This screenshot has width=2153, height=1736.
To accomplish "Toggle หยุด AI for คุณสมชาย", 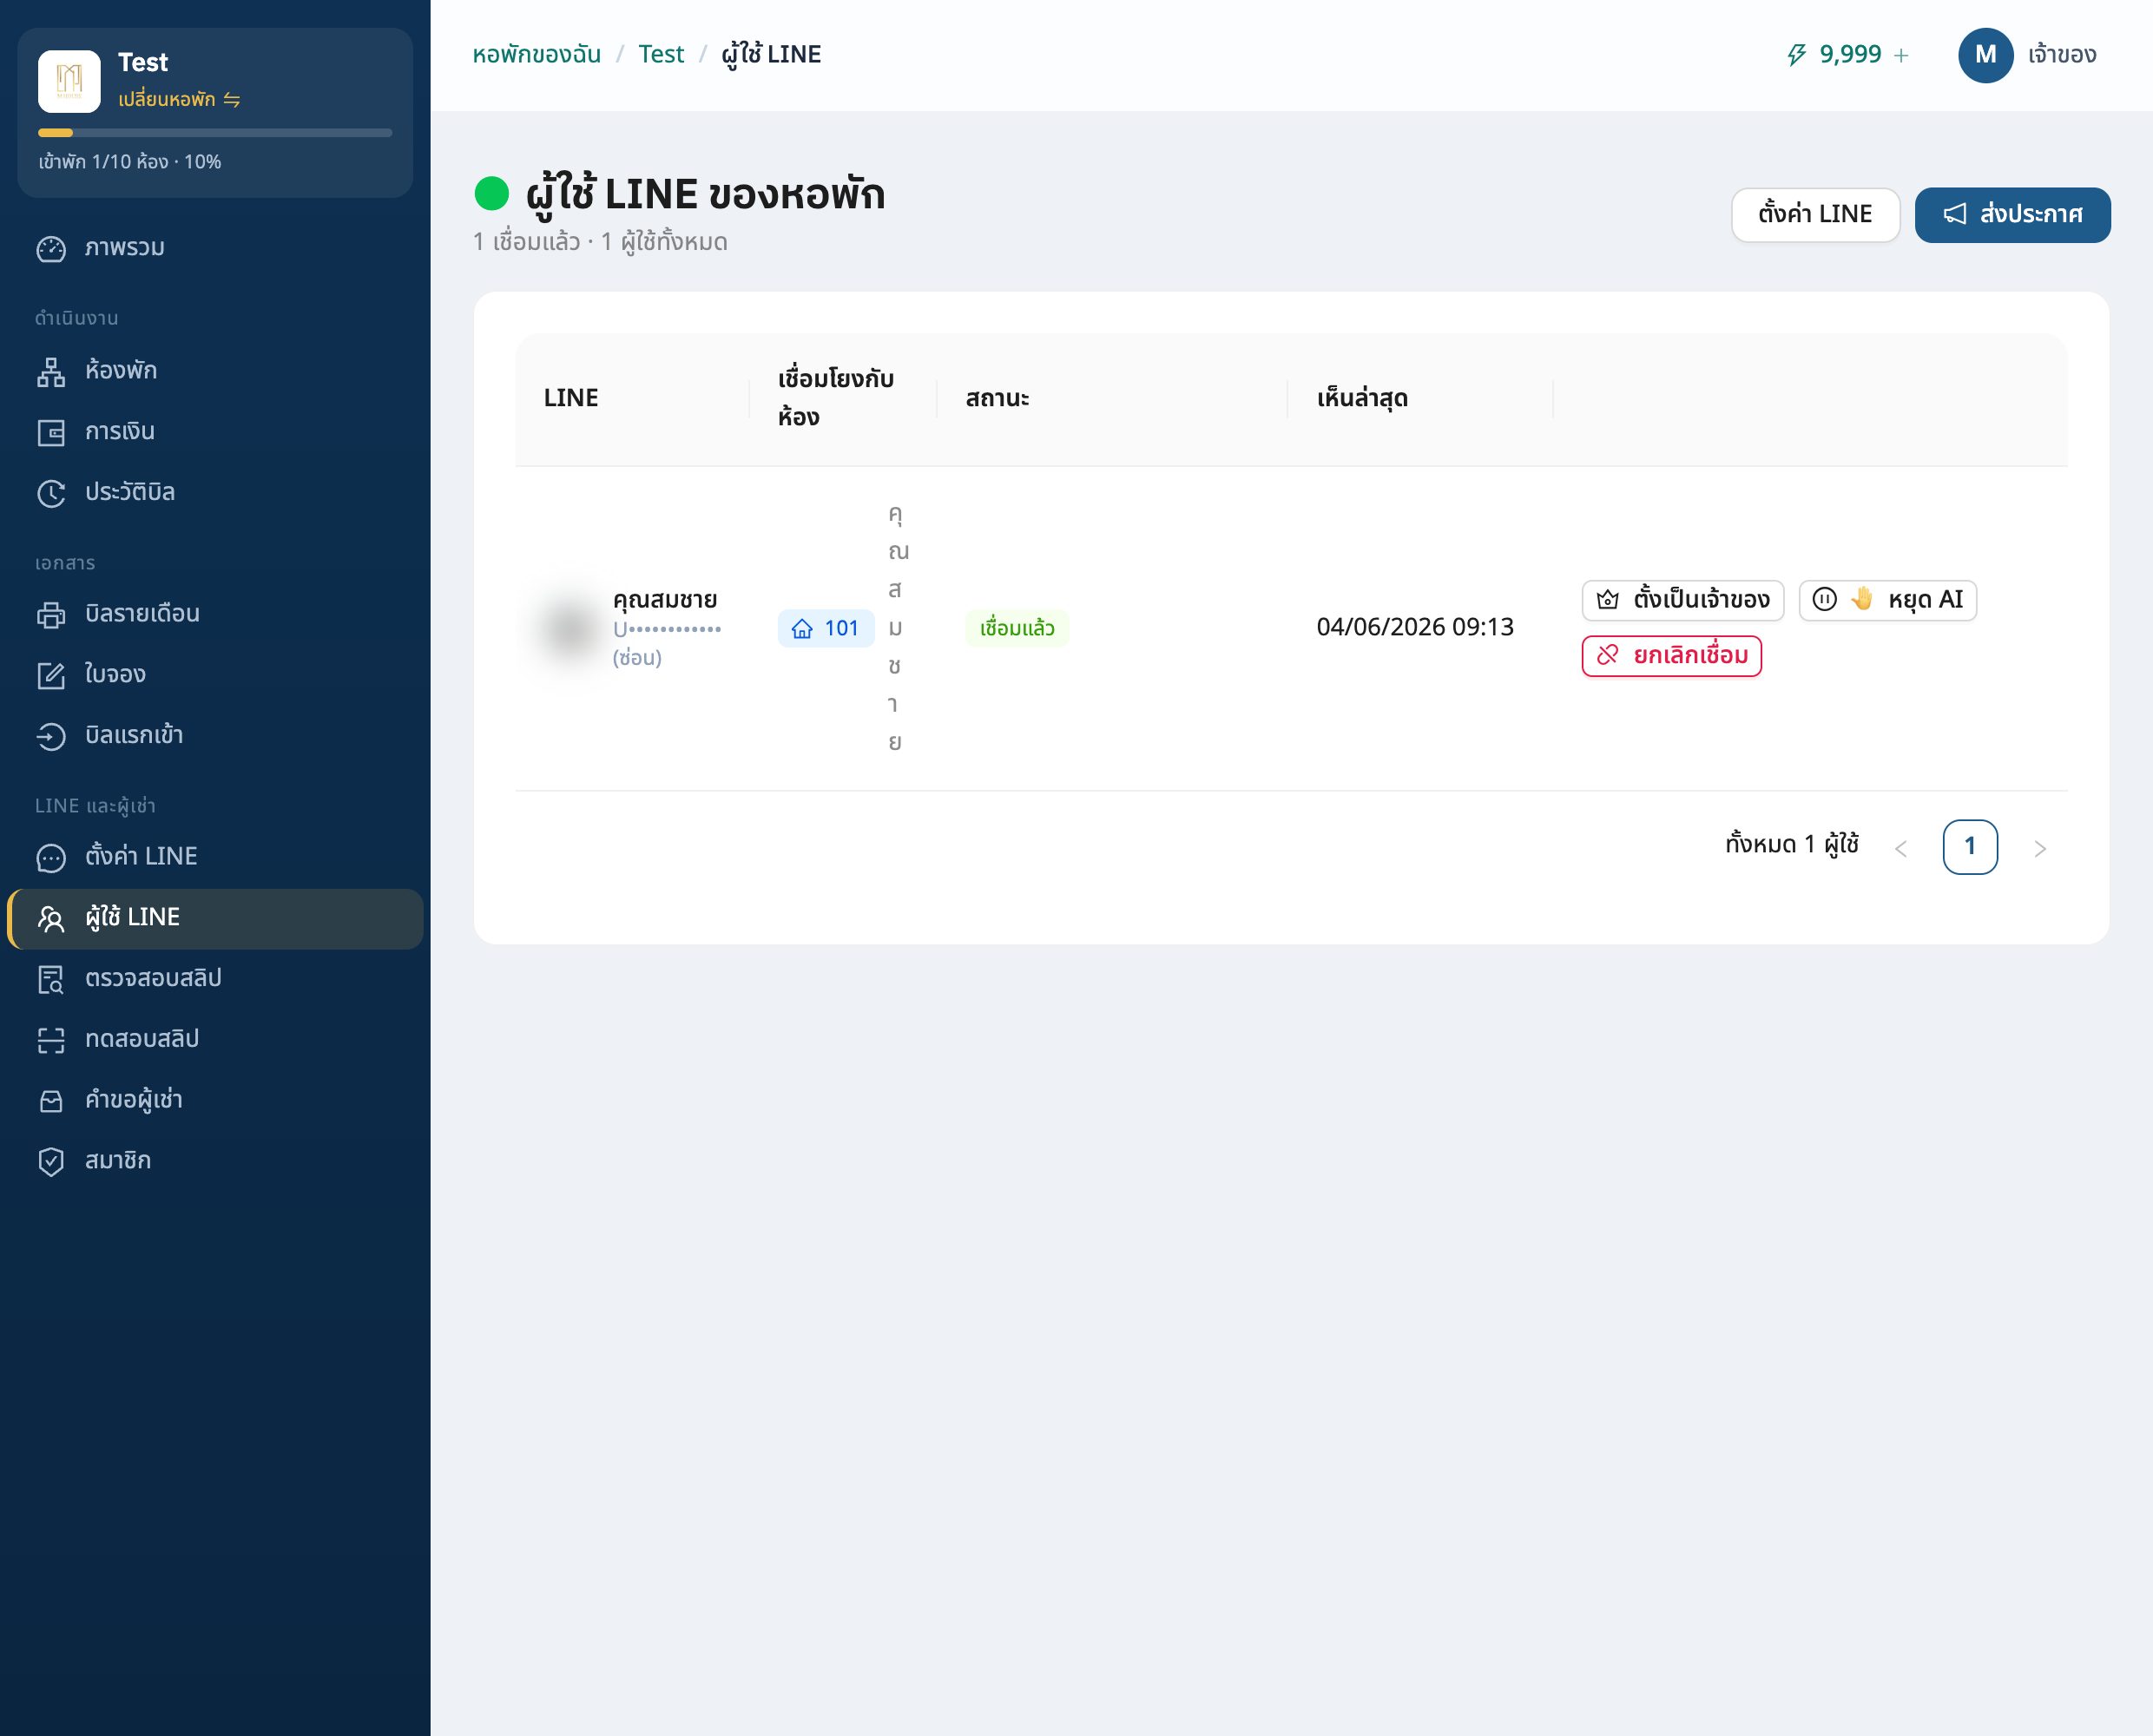I will 1887,600.
